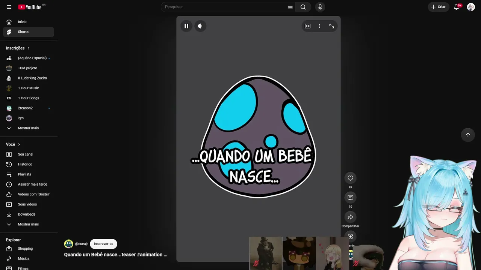Toggle fullscreen for the Short
Screen dimensions: 481x270
(x=332, y=26)
